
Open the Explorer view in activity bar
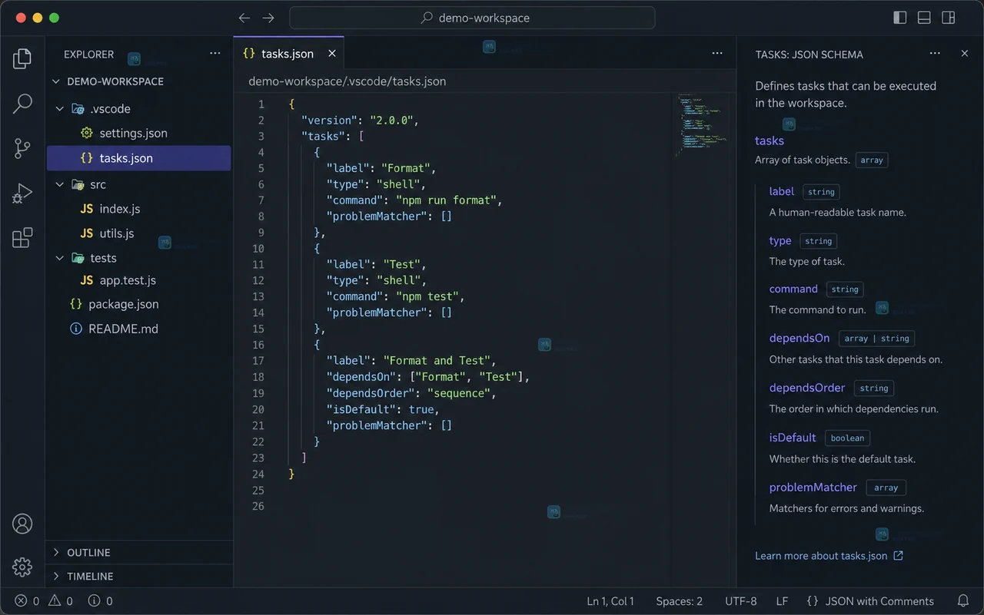click(x=22, y=58)
